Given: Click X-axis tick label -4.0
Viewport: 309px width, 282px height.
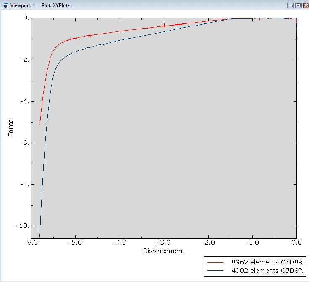Looking at the screenshot, I should [119, 243].
